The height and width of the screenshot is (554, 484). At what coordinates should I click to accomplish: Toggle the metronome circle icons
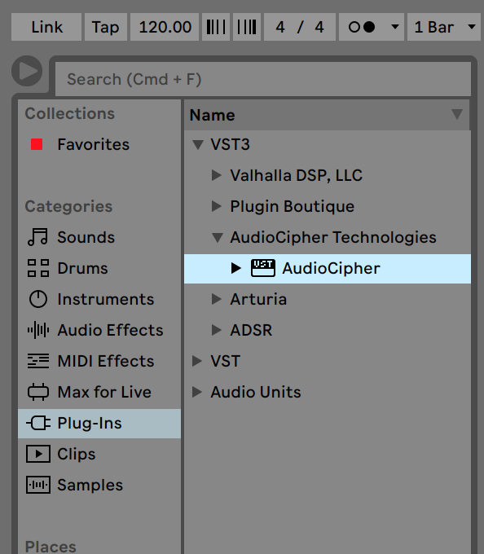coord(362,27)
